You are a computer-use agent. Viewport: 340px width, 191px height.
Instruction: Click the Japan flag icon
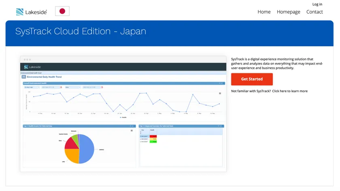62,11
